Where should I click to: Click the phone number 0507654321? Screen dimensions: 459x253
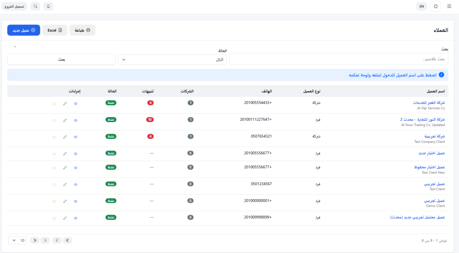[261, 136]
